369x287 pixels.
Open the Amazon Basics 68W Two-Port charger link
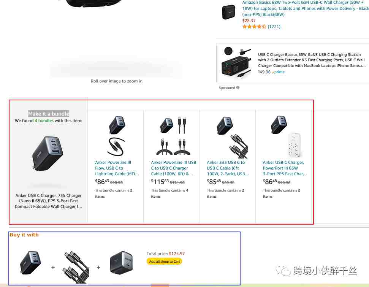coord(306,8)
